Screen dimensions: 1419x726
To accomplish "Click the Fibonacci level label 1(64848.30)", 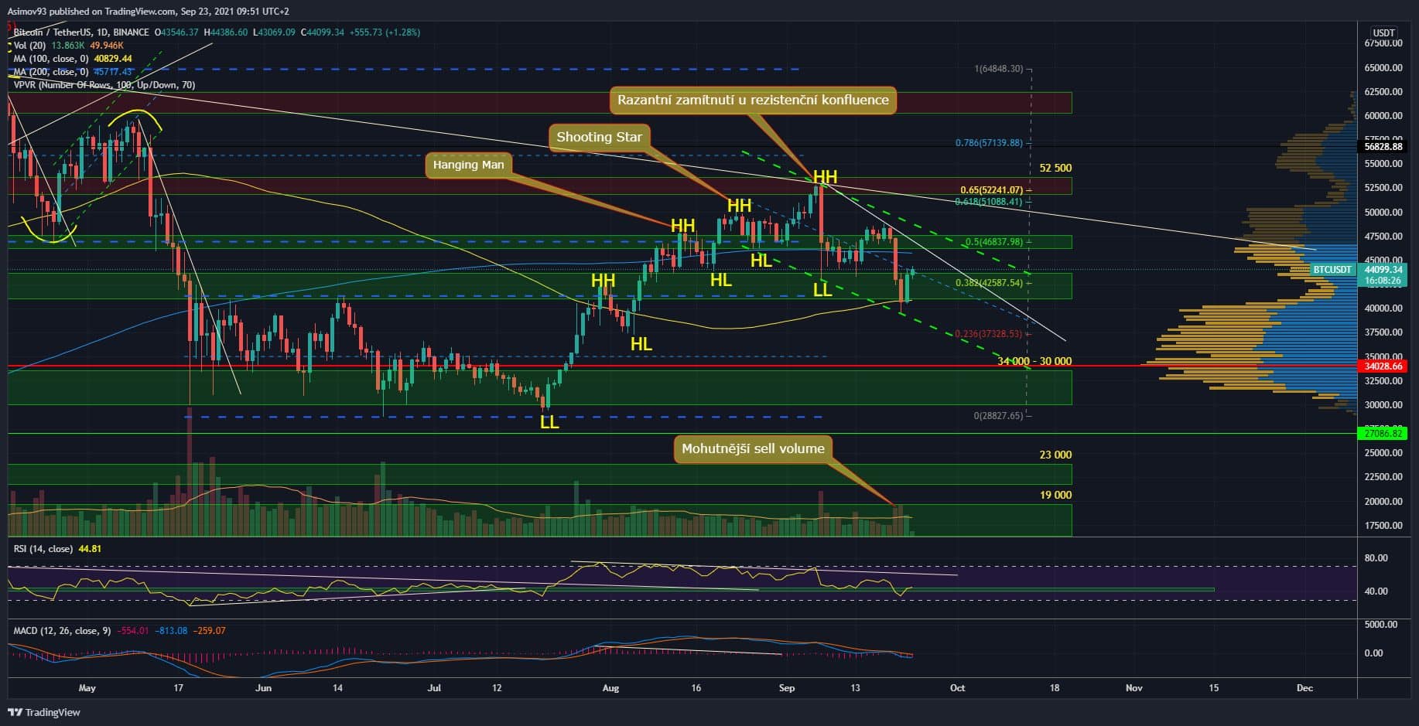I will coord(998,69).
